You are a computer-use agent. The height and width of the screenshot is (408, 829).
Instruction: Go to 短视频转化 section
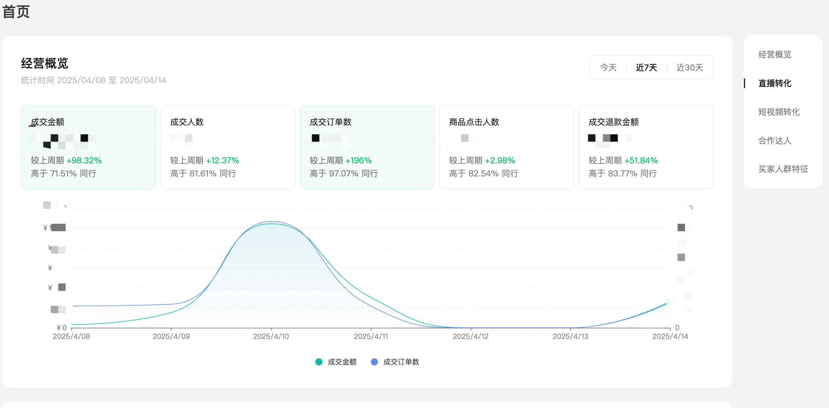coord(779,112)
